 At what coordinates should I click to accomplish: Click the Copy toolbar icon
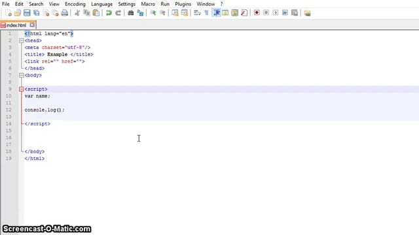click(86, 13)
